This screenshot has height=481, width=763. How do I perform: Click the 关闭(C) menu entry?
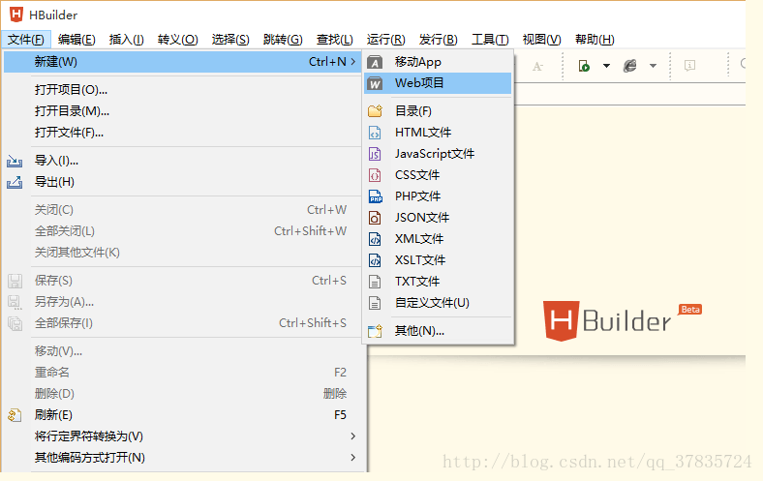click(x=182, y=210)
